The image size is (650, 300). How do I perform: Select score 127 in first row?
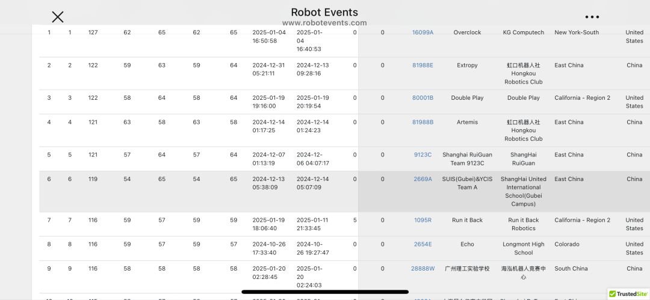pos(93,32)
